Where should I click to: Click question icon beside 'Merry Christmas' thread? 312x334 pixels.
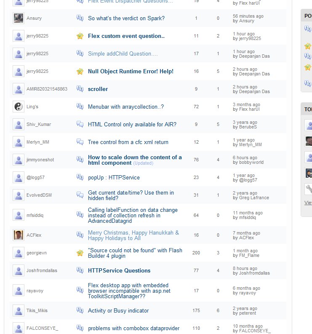[x=80, y=235]
